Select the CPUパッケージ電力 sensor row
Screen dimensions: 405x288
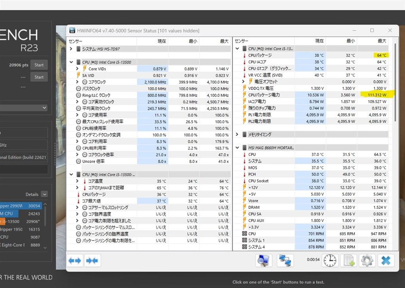tap(311, 95)
